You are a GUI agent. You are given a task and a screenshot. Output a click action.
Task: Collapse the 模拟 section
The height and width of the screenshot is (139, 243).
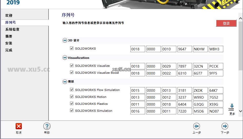[65, 82]
